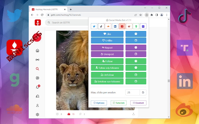Select the Hashtag #animals browser tab
The height and width of the screenshot is (124, 199).
pos(48,10)
